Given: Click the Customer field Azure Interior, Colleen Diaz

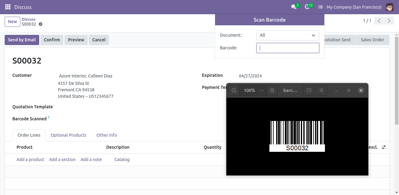Looking at the screenshot, I should coord(86,76).
